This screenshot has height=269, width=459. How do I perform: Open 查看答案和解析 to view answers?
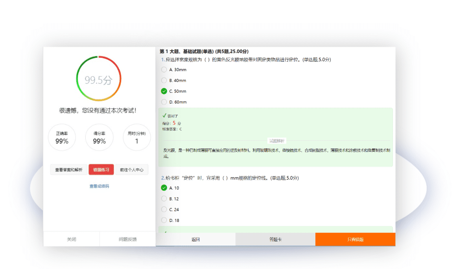click(x=69, y=170)
